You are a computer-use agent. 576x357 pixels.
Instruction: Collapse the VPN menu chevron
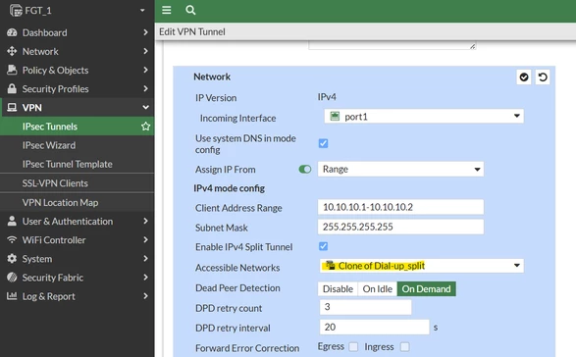[146, 107]
